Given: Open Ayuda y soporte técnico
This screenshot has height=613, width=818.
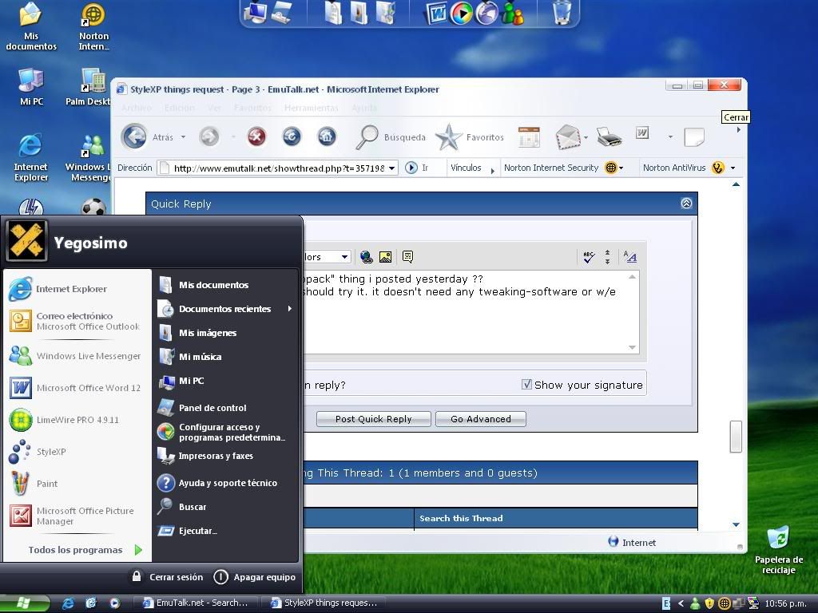Looking at the screenshot, I should pyautogui.click(x=217, y=483).
